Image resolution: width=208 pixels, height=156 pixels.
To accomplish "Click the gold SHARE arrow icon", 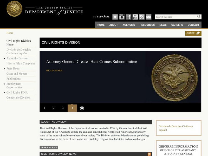I will point(198,33).
